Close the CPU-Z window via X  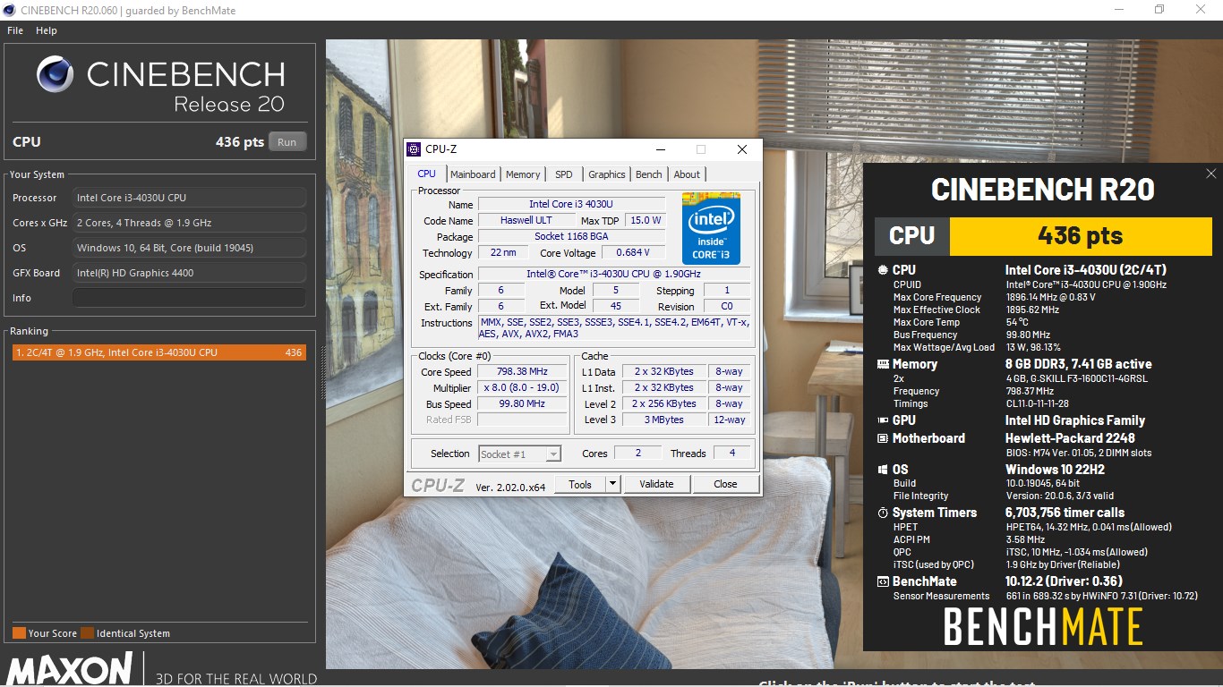tap(742, 149)
